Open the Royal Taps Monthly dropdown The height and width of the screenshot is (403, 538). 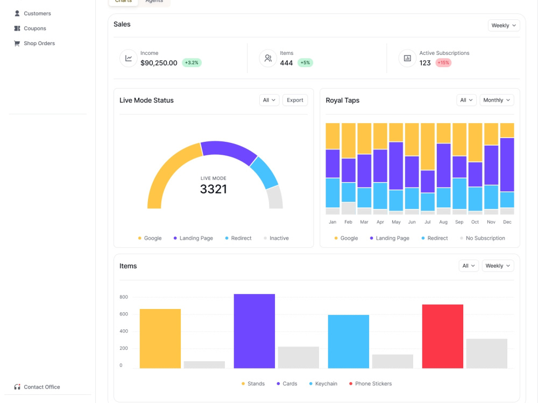497,100
